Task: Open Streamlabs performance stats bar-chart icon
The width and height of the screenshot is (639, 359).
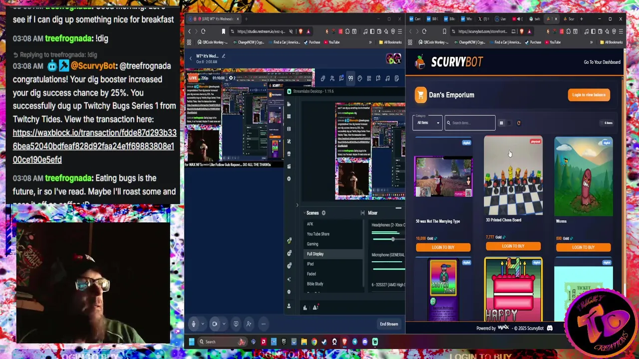Action: [x=305, y=308]
